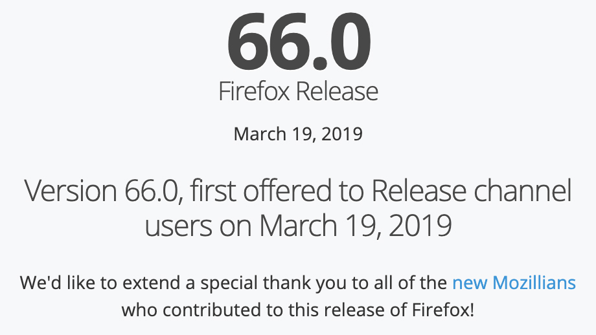Click the words Release channel in heading
This screenshot has height=335, width=596.
[x=472, y=190]
